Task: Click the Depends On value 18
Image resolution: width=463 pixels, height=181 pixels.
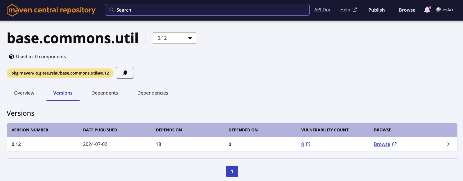Action: pos(158,144)
